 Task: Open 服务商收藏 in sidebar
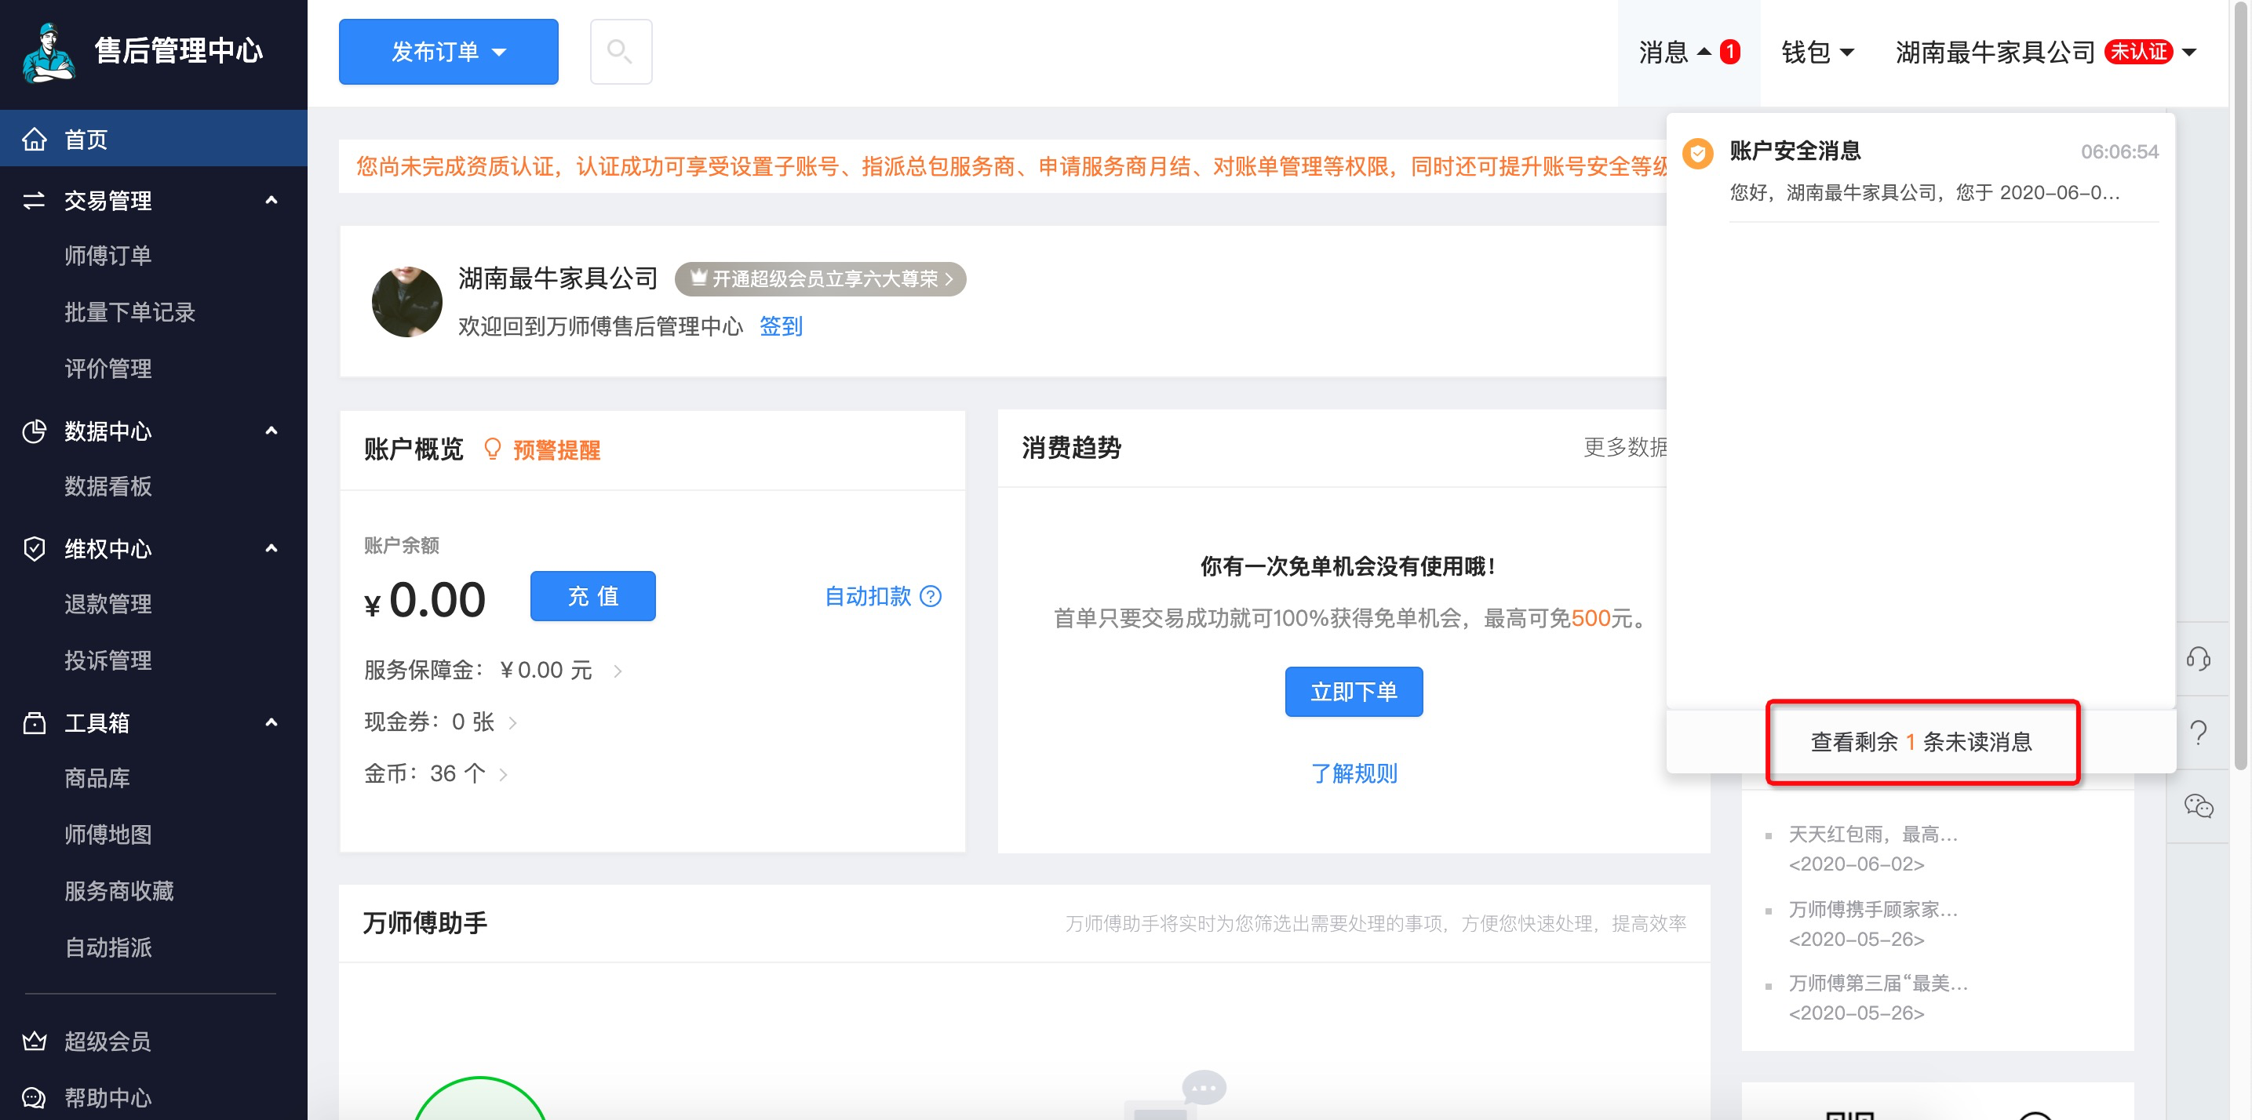(x=119, y=891)
